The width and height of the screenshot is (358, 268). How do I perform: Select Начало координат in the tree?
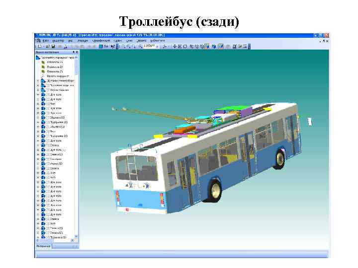58,76
